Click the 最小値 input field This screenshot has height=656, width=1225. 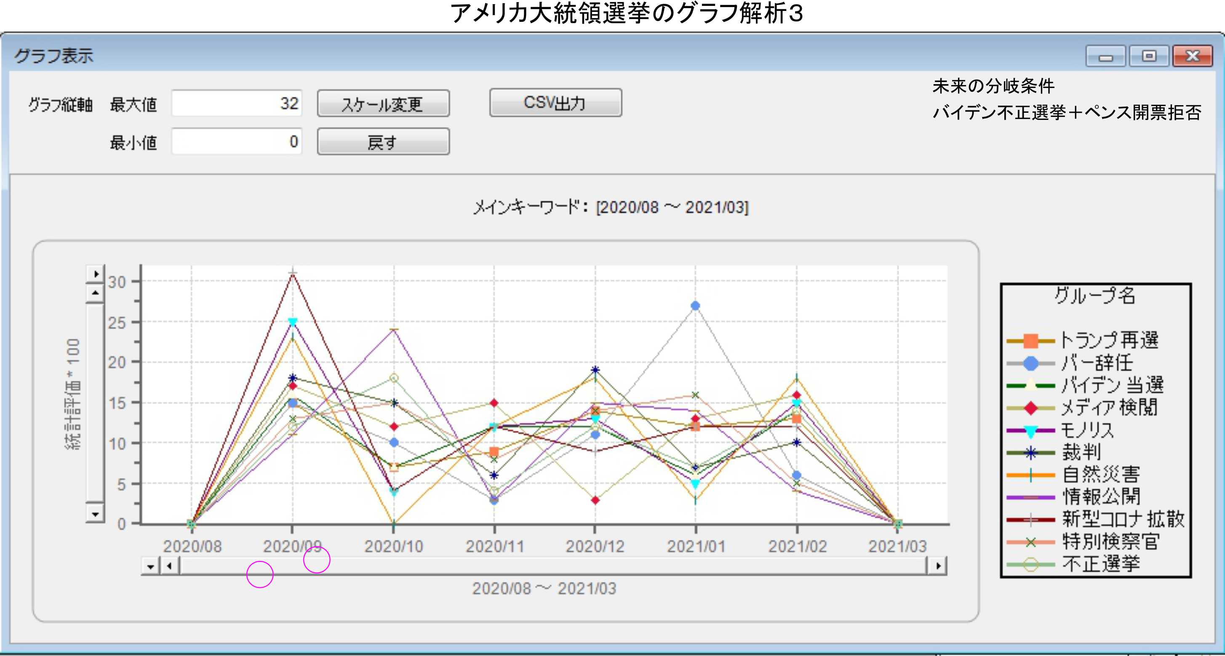pos(237,141)
